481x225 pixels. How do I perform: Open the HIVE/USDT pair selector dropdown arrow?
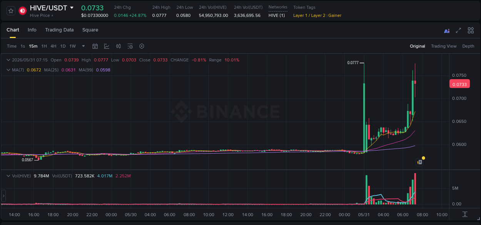click(72, 8)
